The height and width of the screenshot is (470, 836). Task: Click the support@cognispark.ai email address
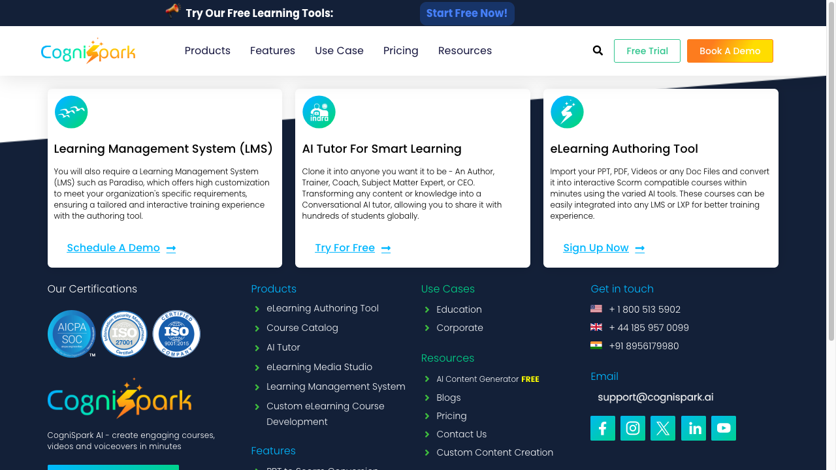pyautogui.click(x=655, y=397)
